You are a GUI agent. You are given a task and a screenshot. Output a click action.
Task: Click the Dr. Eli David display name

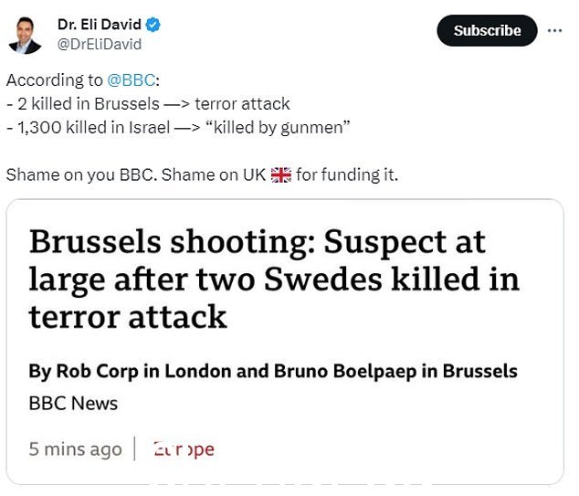100,25
